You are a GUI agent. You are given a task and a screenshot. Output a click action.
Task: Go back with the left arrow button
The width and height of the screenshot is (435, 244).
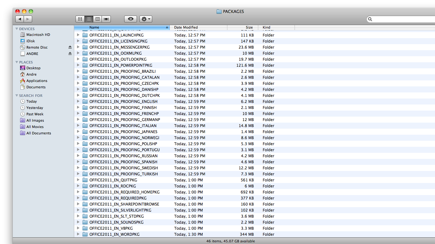tap(20, 19)
